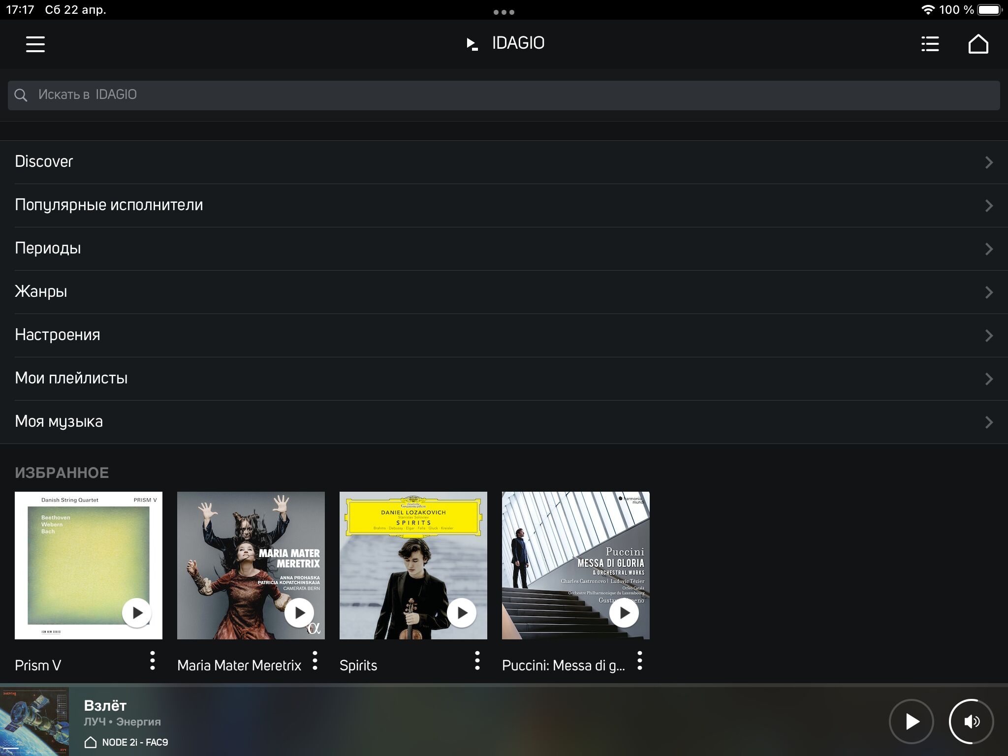Screen dimensions: 1008x756
Task: Open the play queue list icon
Action: [930, 44]
